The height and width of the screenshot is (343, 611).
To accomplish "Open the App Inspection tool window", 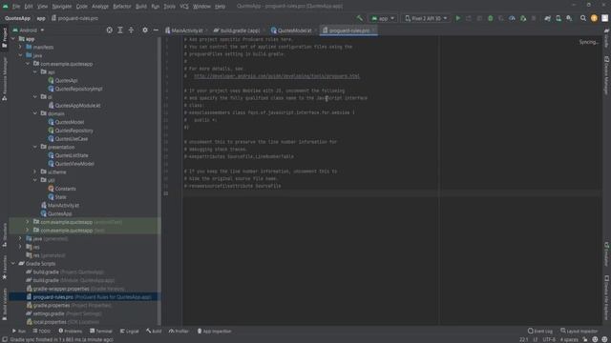I will pos(214,331).
